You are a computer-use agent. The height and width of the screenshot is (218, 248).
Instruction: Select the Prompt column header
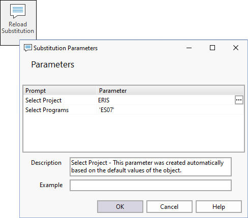point(60,91)
